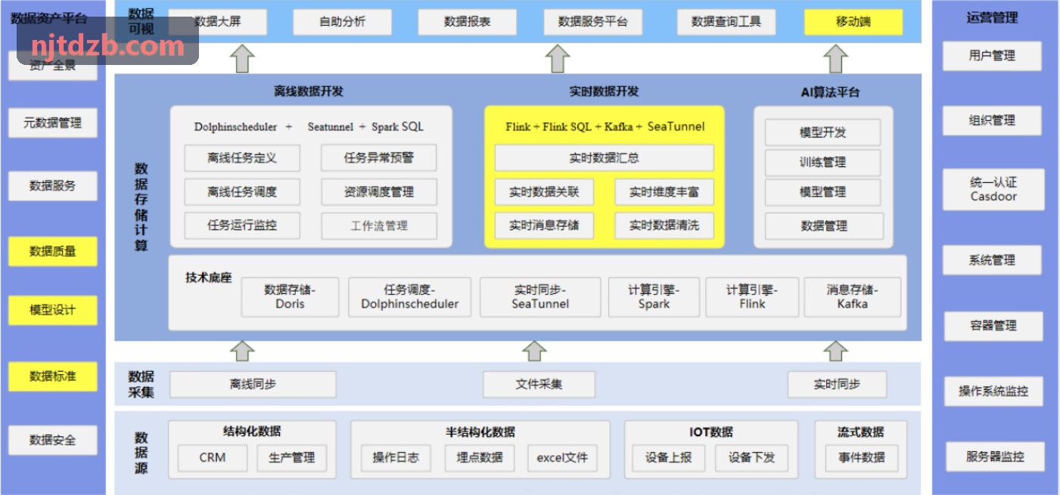This screenshot has height=495, width=1060.
Task: Click the IOT数据 heading
Action: tap(710, 432)
